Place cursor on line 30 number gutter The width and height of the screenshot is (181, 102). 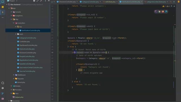52,52
